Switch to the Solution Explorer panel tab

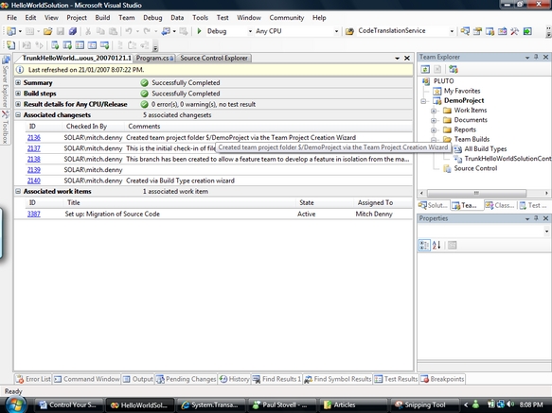pyautogui.click(x=433, y=205)
